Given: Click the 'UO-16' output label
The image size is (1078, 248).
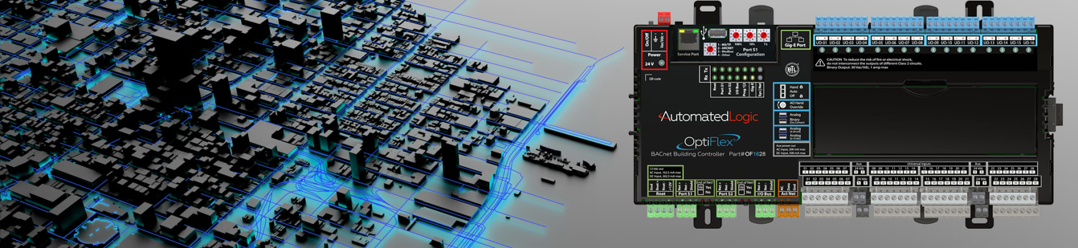Looking at the screenshot, I should point(1029,43).
